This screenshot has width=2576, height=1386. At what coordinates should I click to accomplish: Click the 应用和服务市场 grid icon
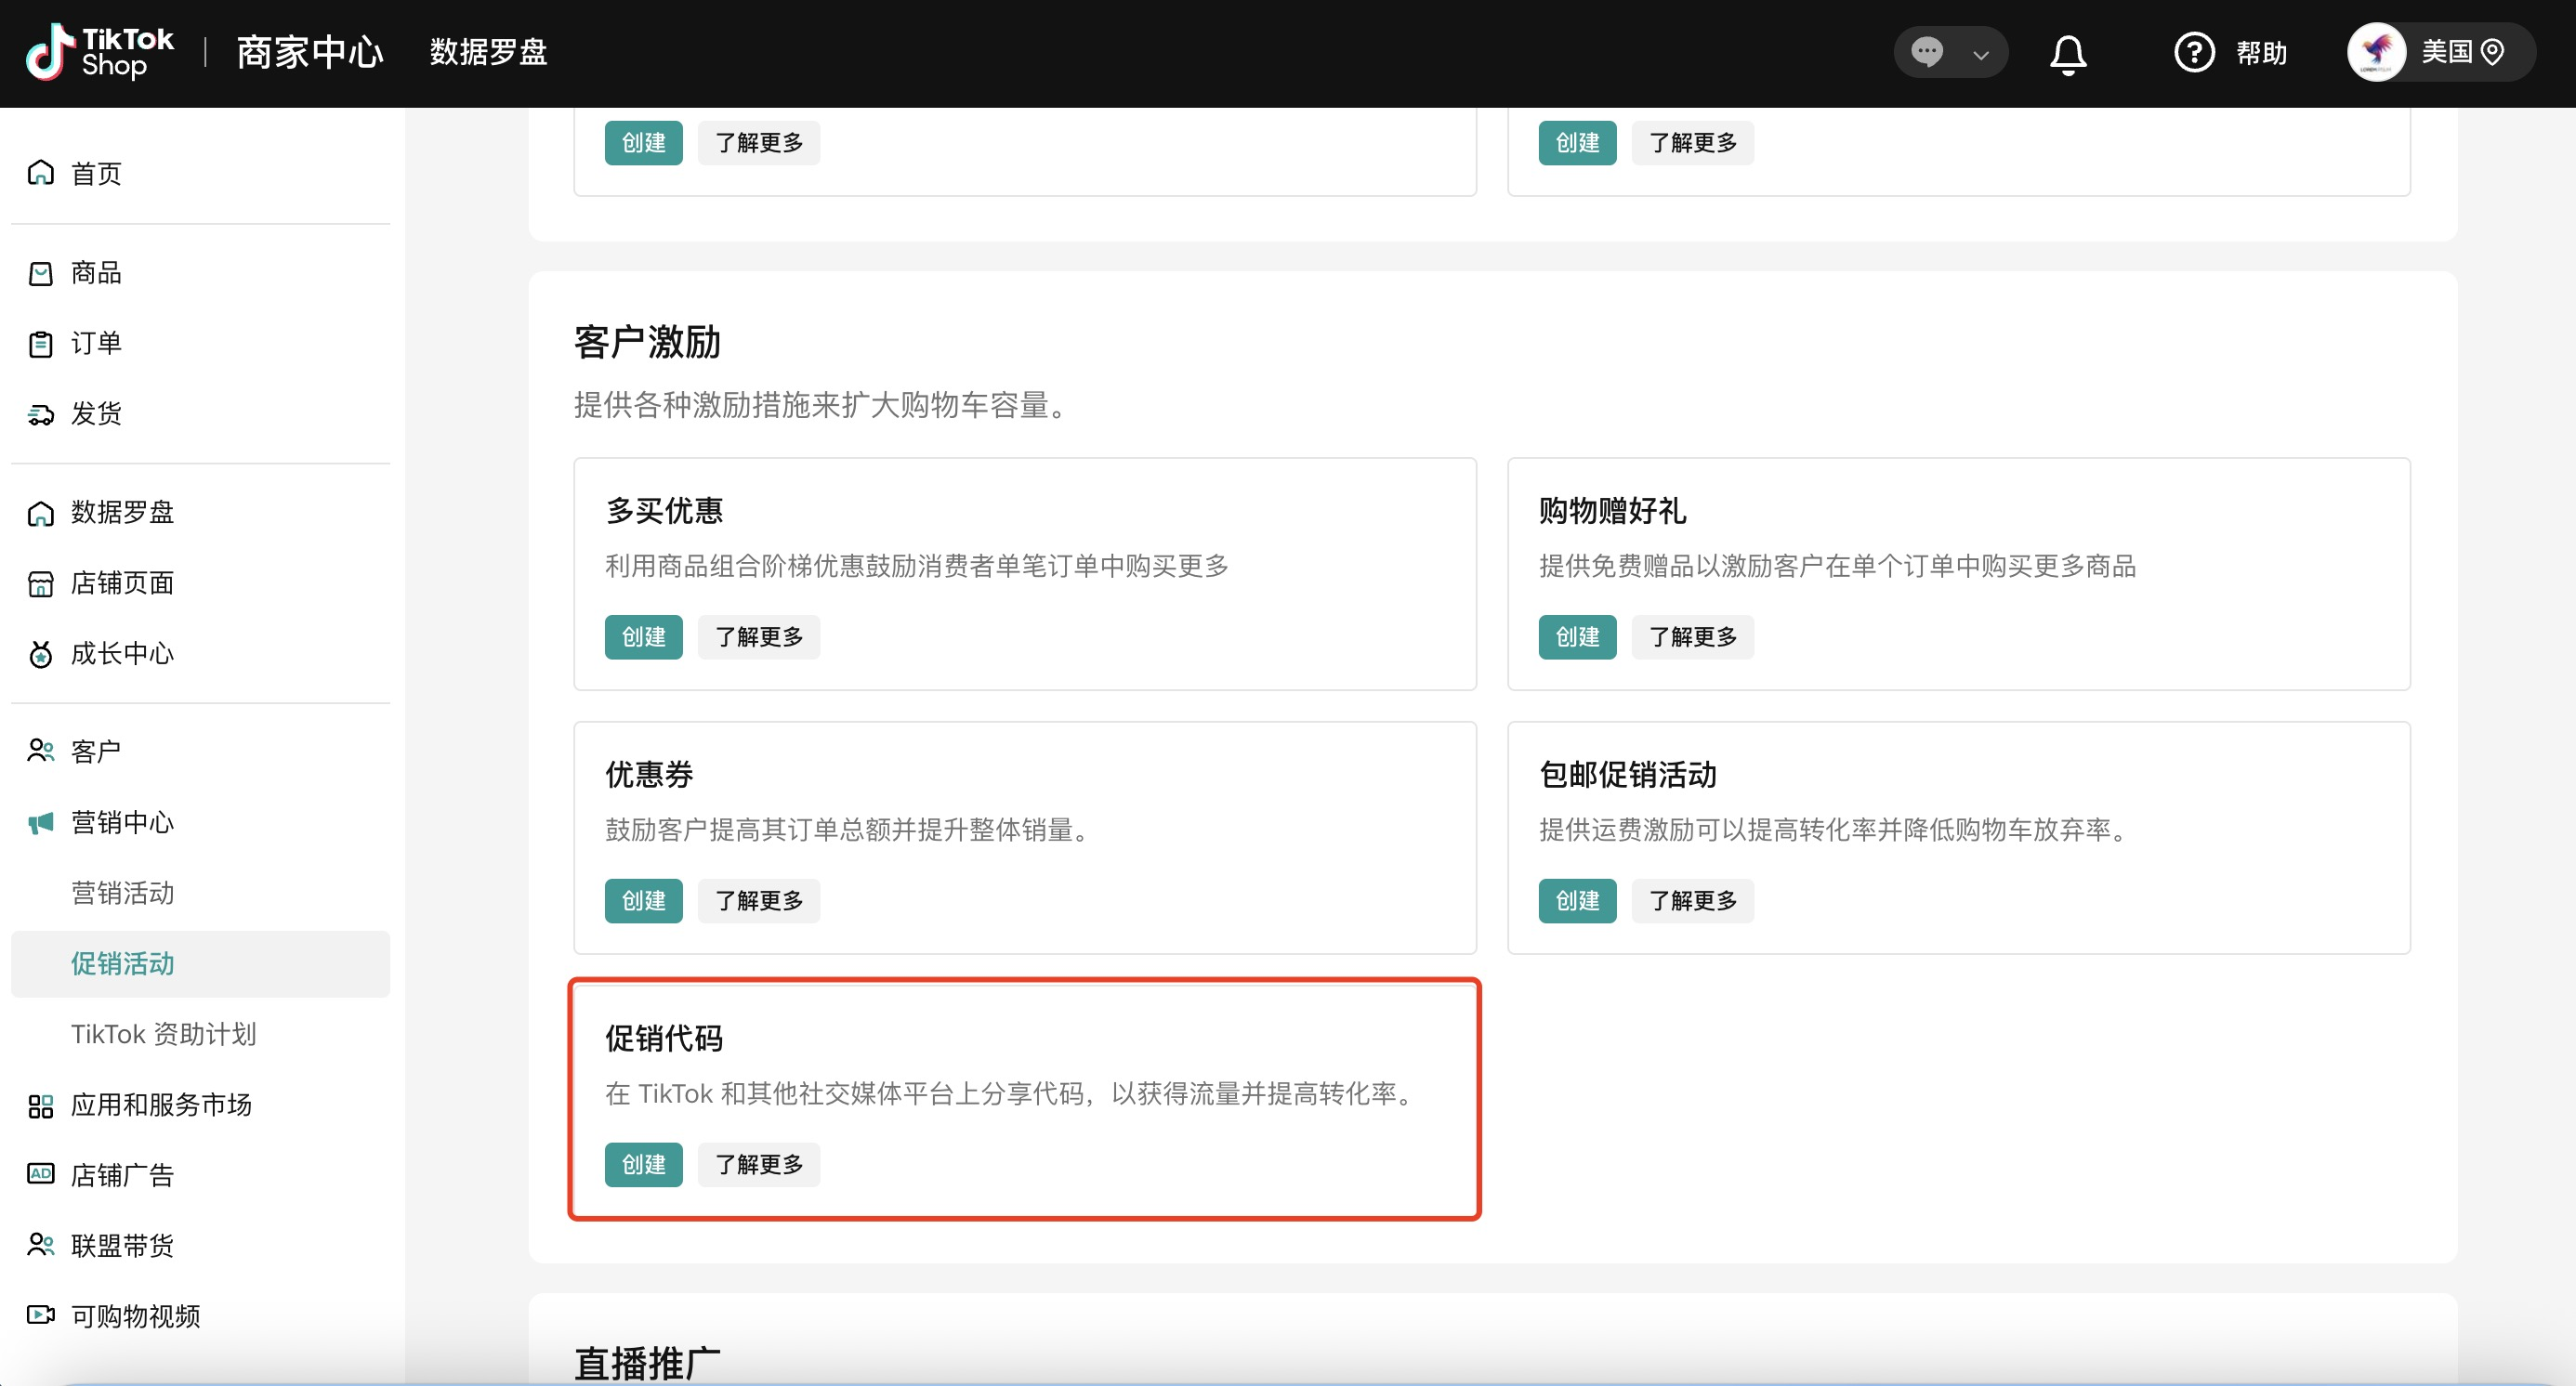[x=40, y=1105]
